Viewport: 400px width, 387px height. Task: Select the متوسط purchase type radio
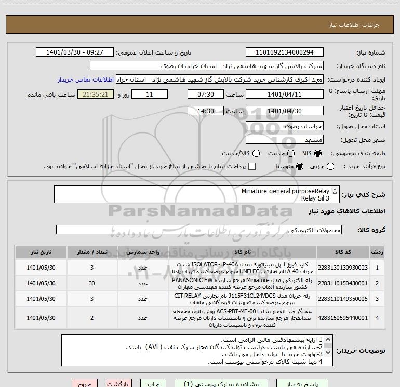[x=300, y=167]
